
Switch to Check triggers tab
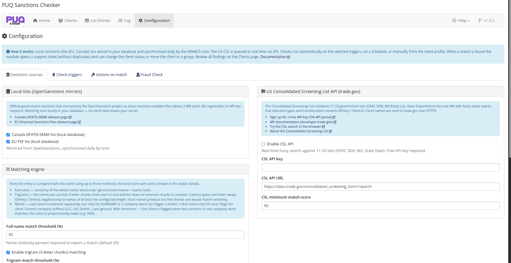coord(67,74)
